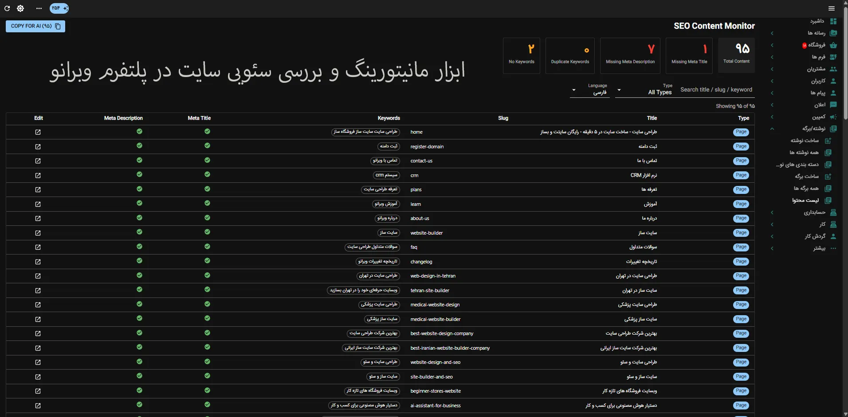
Task: Expand the اعلان chevron
Action: 772,105
